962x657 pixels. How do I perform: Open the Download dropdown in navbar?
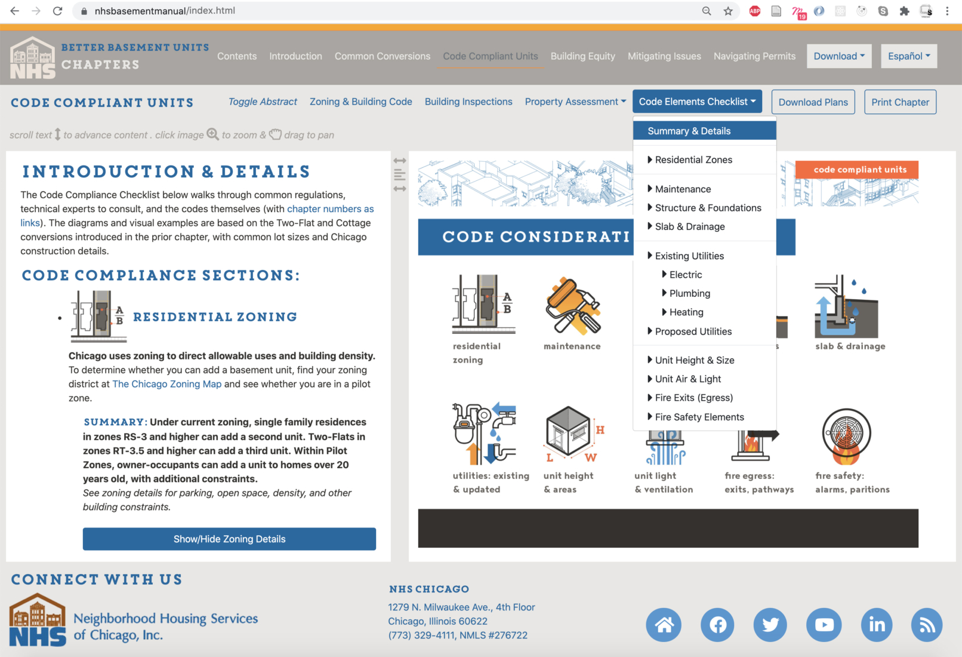[838, 56]
